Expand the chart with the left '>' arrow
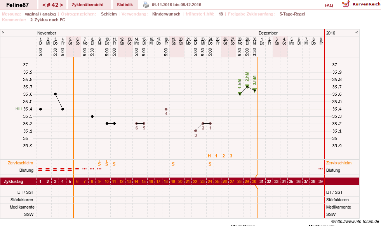 [3, 32]
